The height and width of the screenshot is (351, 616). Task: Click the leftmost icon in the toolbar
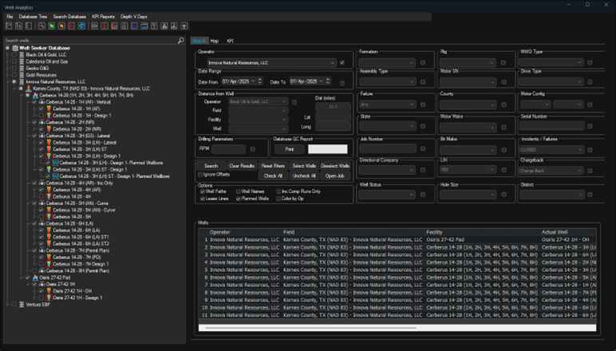click(x=9, y=26)
